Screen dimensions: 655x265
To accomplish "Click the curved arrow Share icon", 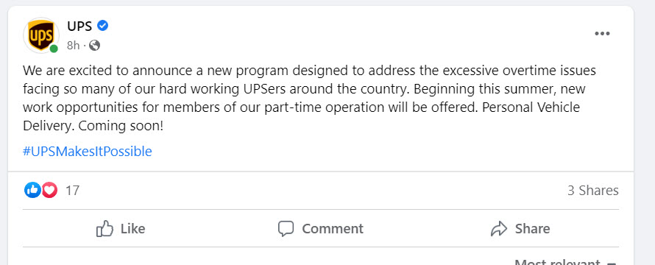I will 499,229.
